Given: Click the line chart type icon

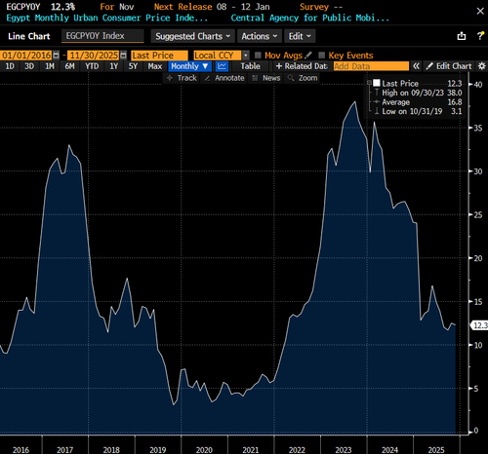Looking at the screenshot, I should (x=223, y=66).
